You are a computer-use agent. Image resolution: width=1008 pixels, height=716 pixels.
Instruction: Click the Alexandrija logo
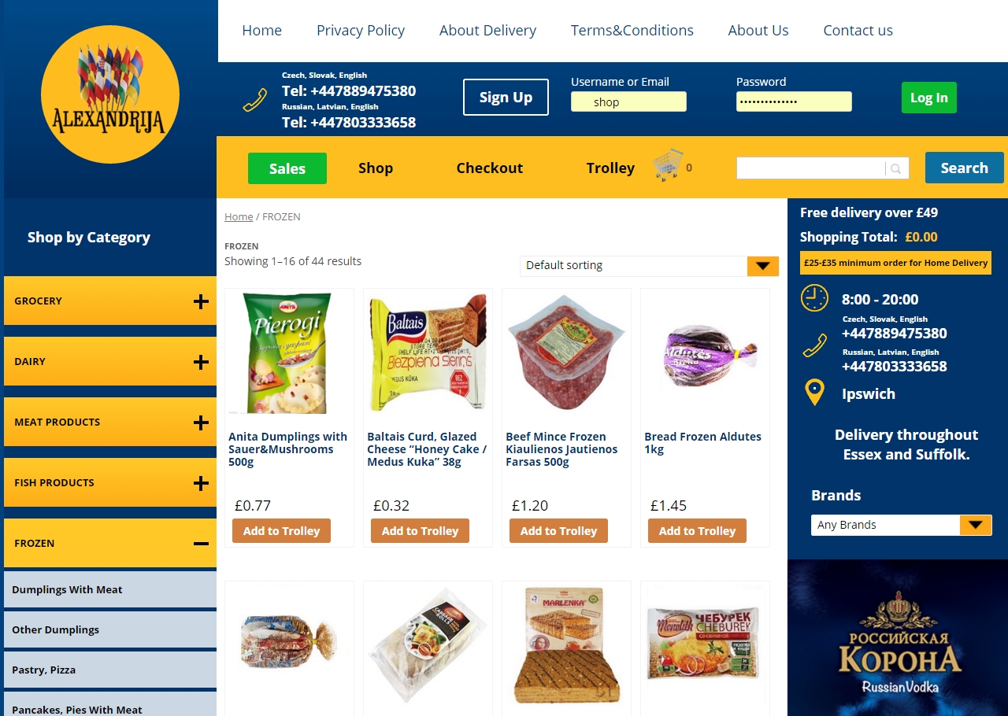[110, 94]
